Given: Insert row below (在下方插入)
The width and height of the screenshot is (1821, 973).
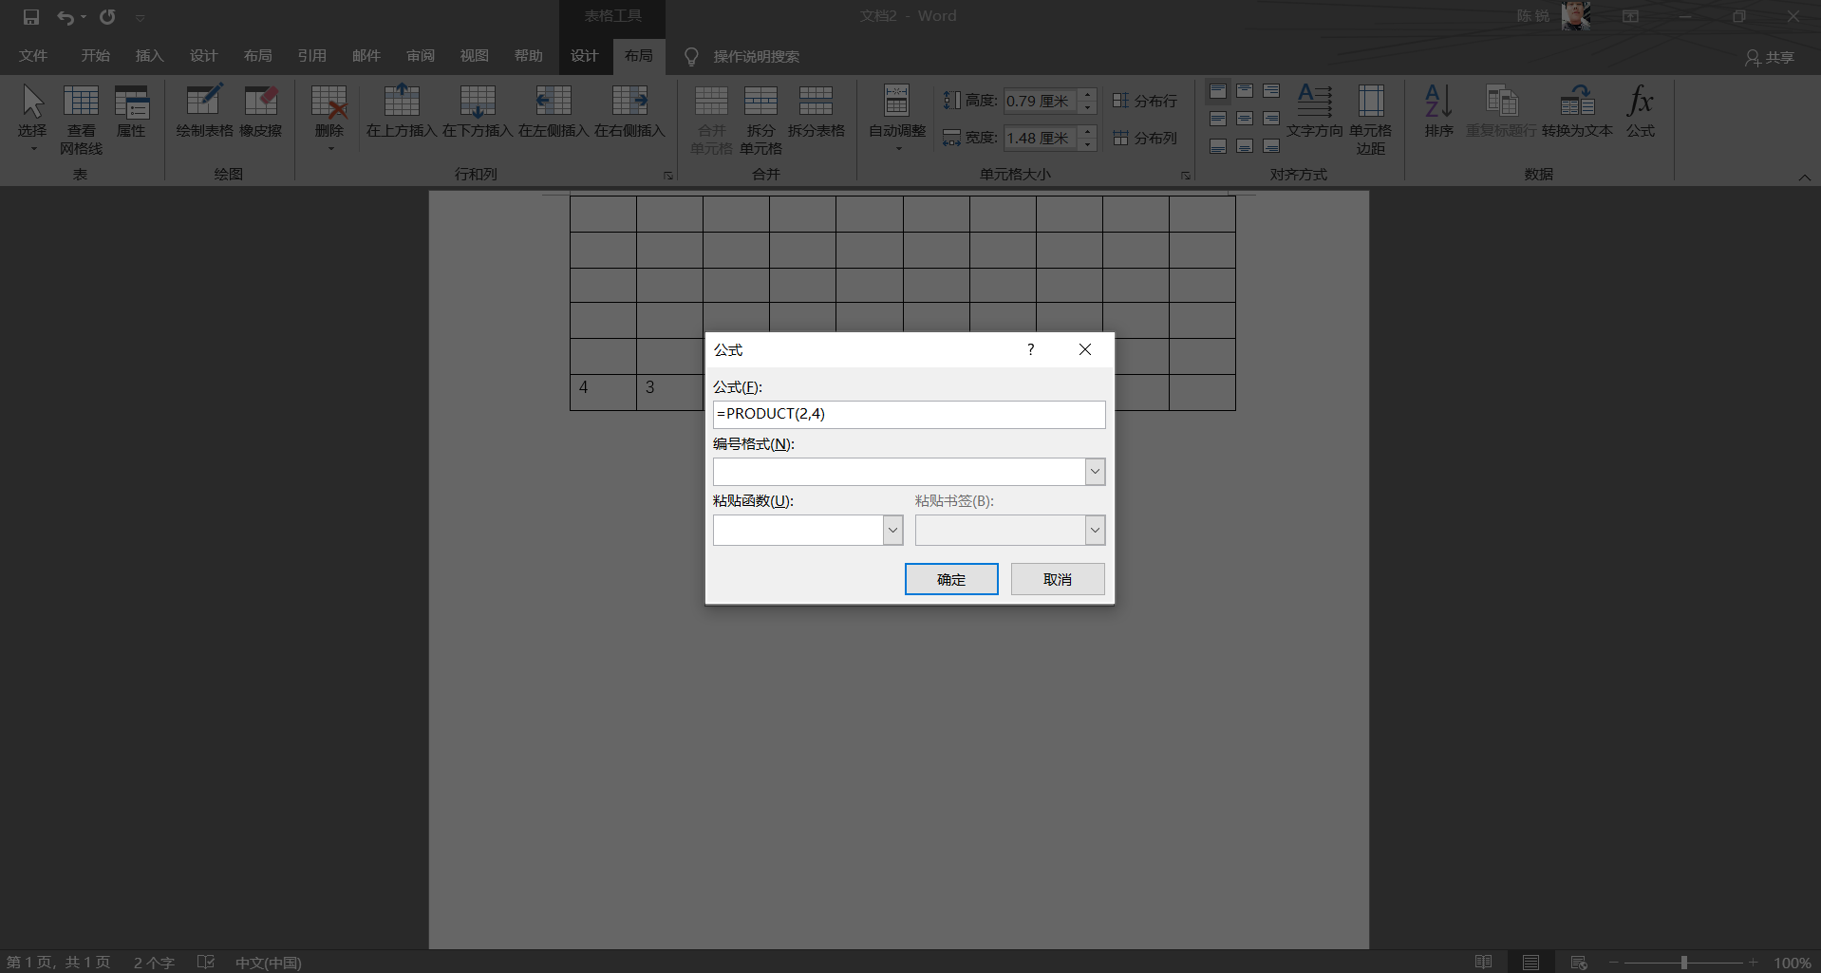Looking at the screenshot, I should point(478,111).
